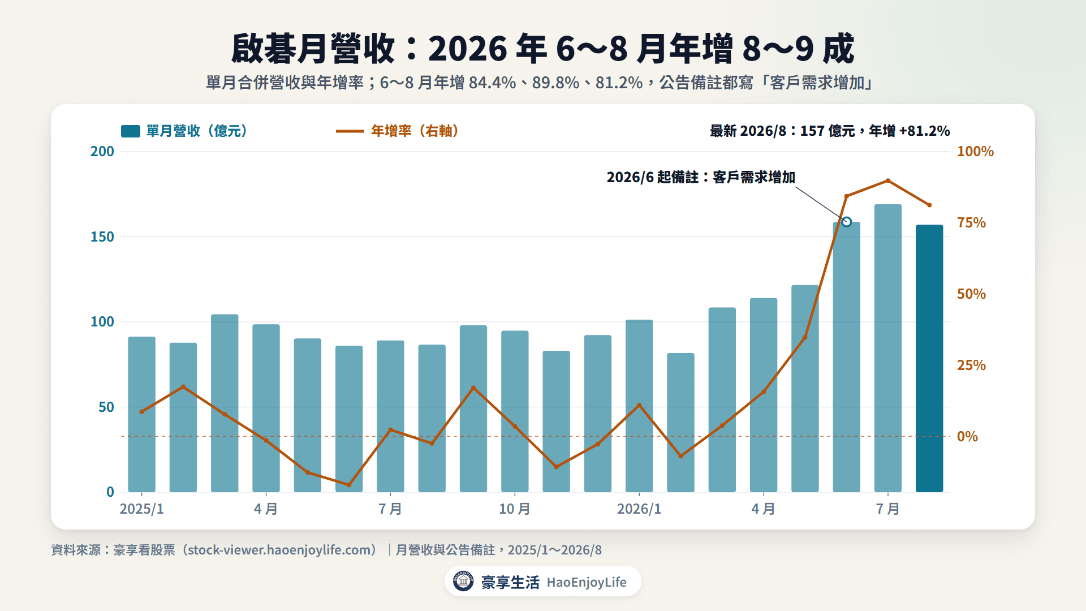Viewport: 1086px width, 611px height.
Task: Click the growth line's peak point at 2026/7
Action: tap(888, 180)
